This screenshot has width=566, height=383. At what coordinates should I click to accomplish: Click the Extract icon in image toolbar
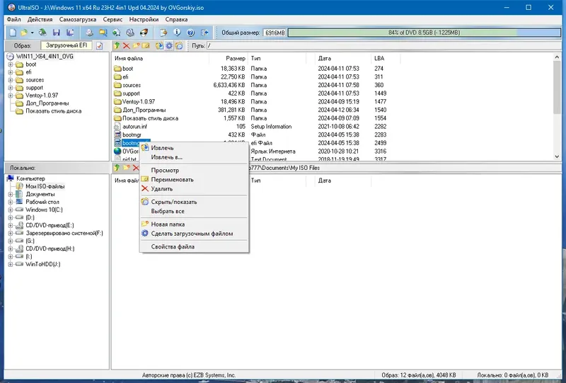(159, 46)
